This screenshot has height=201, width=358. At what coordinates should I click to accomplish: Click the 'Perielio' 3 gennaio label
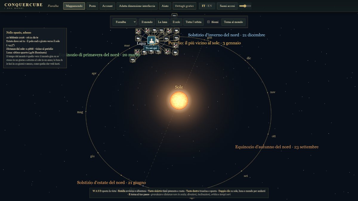tap(205, 43)
